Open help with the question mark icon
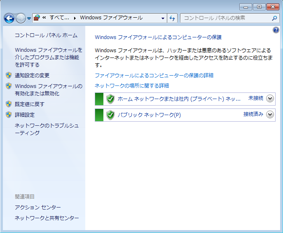The height and width of the screenshot is (233, 283). coord(276,30)
